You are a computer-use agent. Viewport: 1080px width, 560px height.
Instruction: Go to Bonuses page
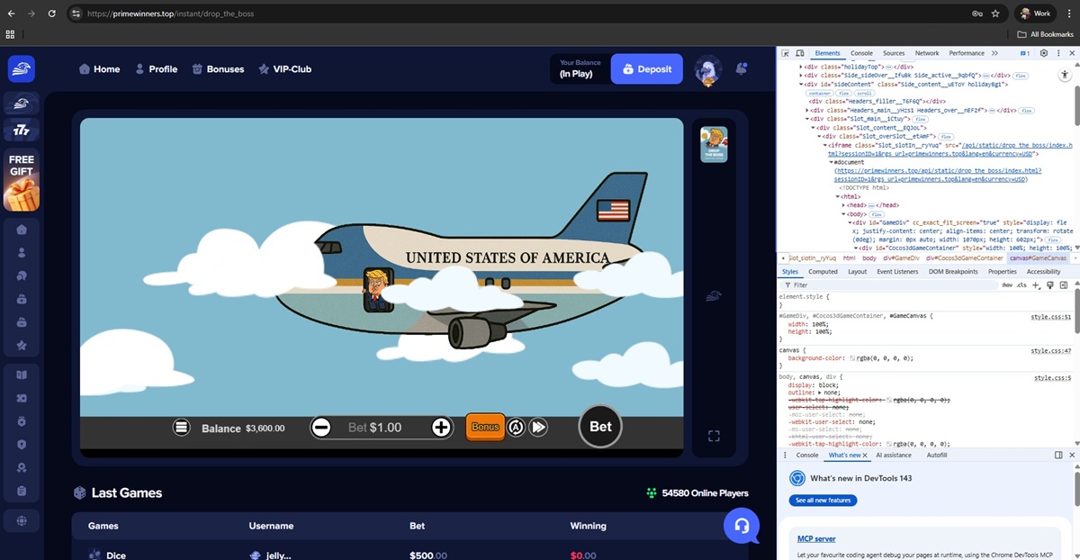[x=218, y=69]
